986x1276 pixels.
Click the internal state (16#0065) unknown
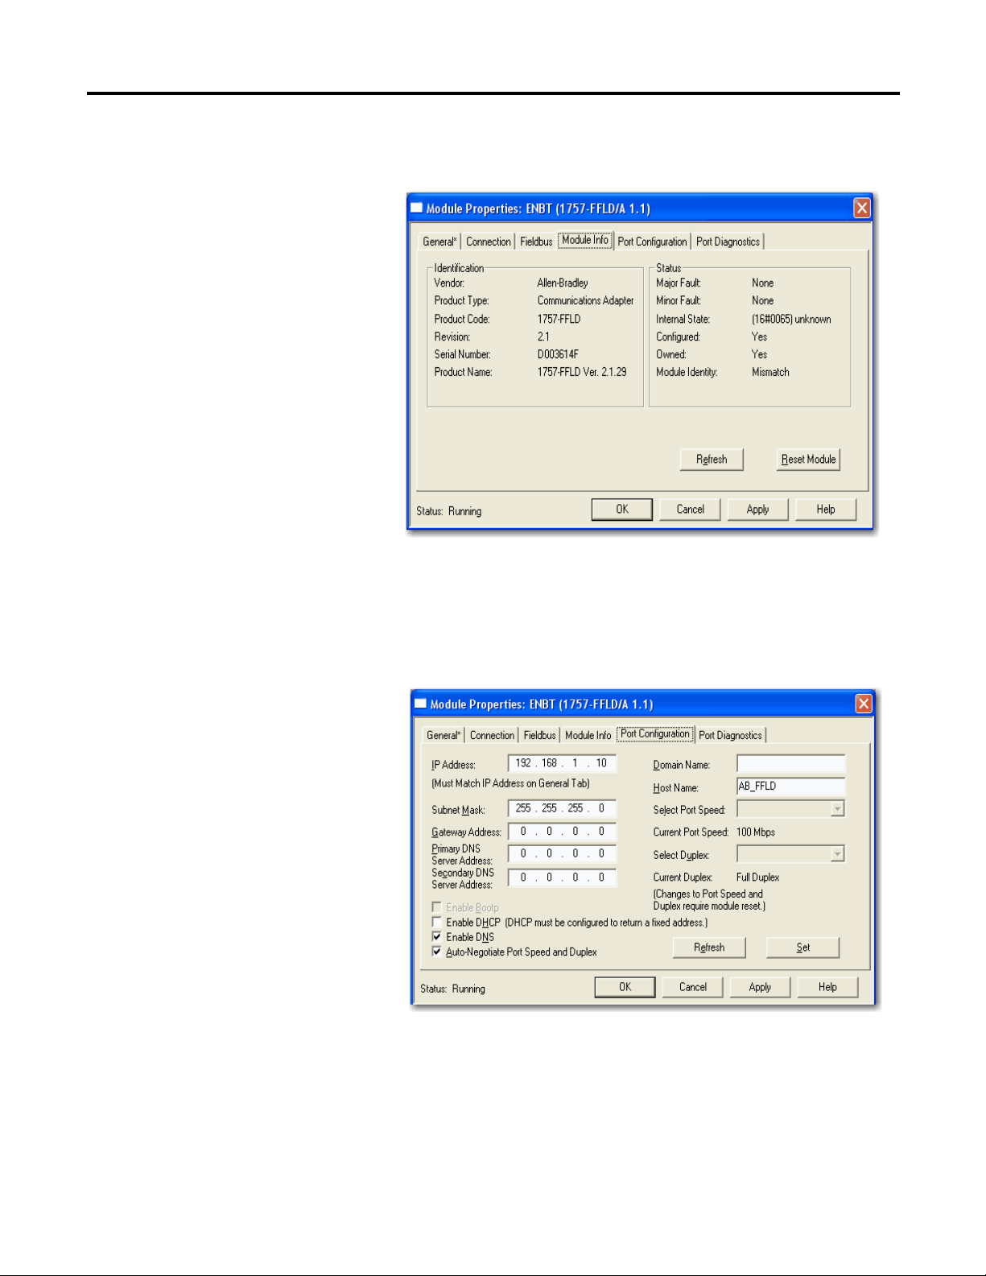(x=791, y=319)
